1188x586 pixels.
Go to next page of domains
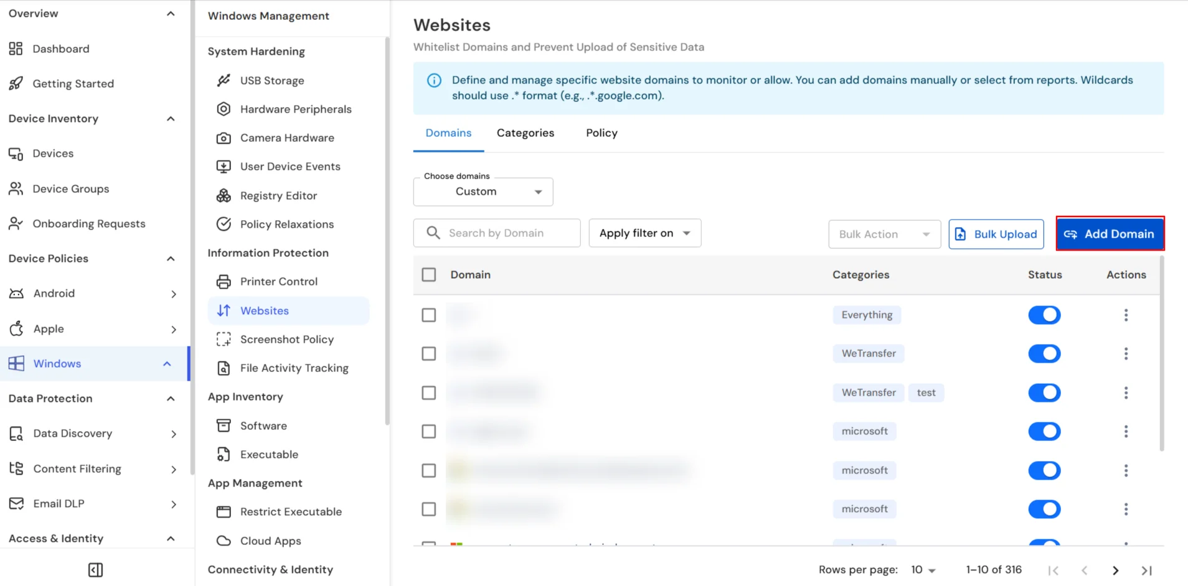pos(1115,570)
